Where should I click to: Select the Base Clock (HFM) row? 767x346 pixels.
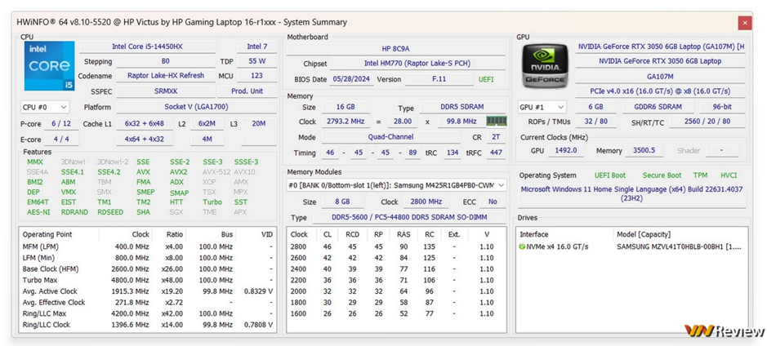pyautogui.click(x=148, y=268)
